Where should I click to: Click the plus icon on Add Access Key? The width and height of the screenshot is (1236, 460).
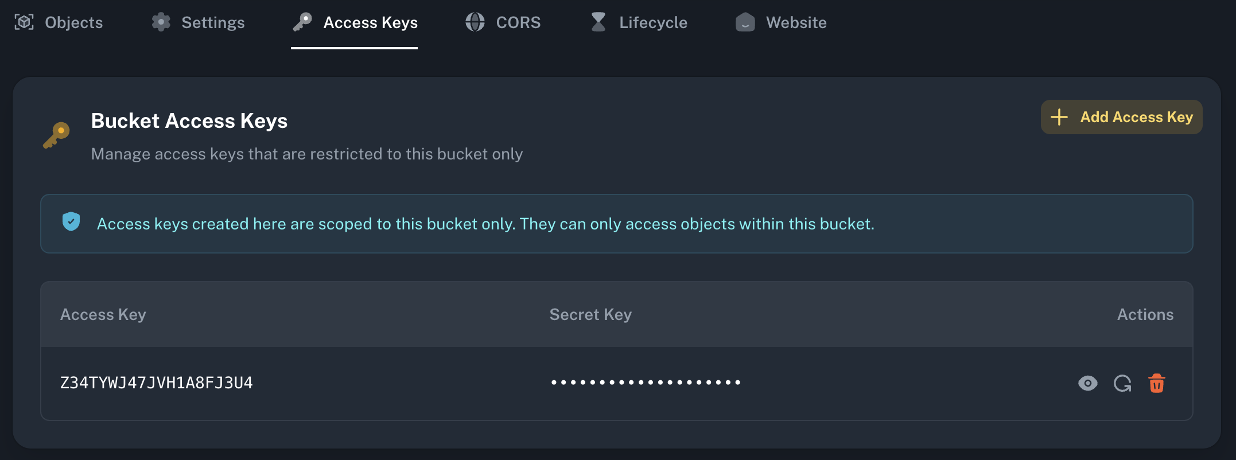coord(1059,117)
